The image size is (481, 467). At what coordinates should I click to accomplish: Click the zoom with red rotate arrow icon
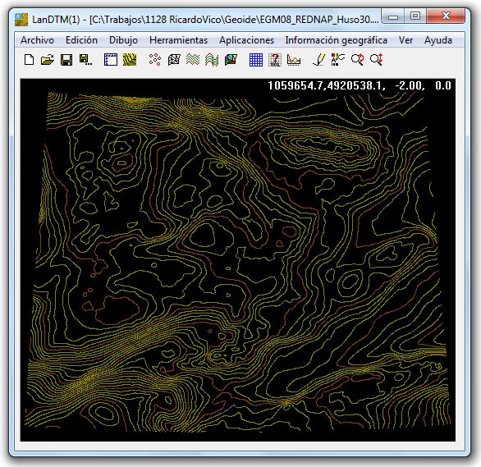(357, 59)
